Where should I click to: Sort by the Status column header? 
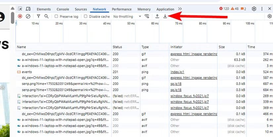click(x=126, y=47)
